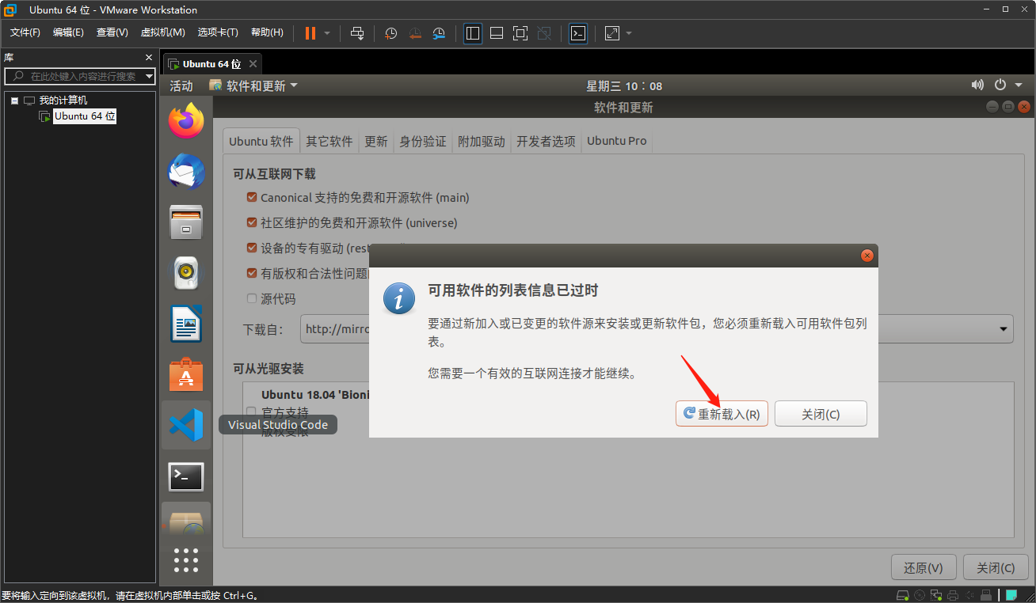Open the 软件和更新 app menu in top bar
Screen dimensions: 1036x603
253,85
